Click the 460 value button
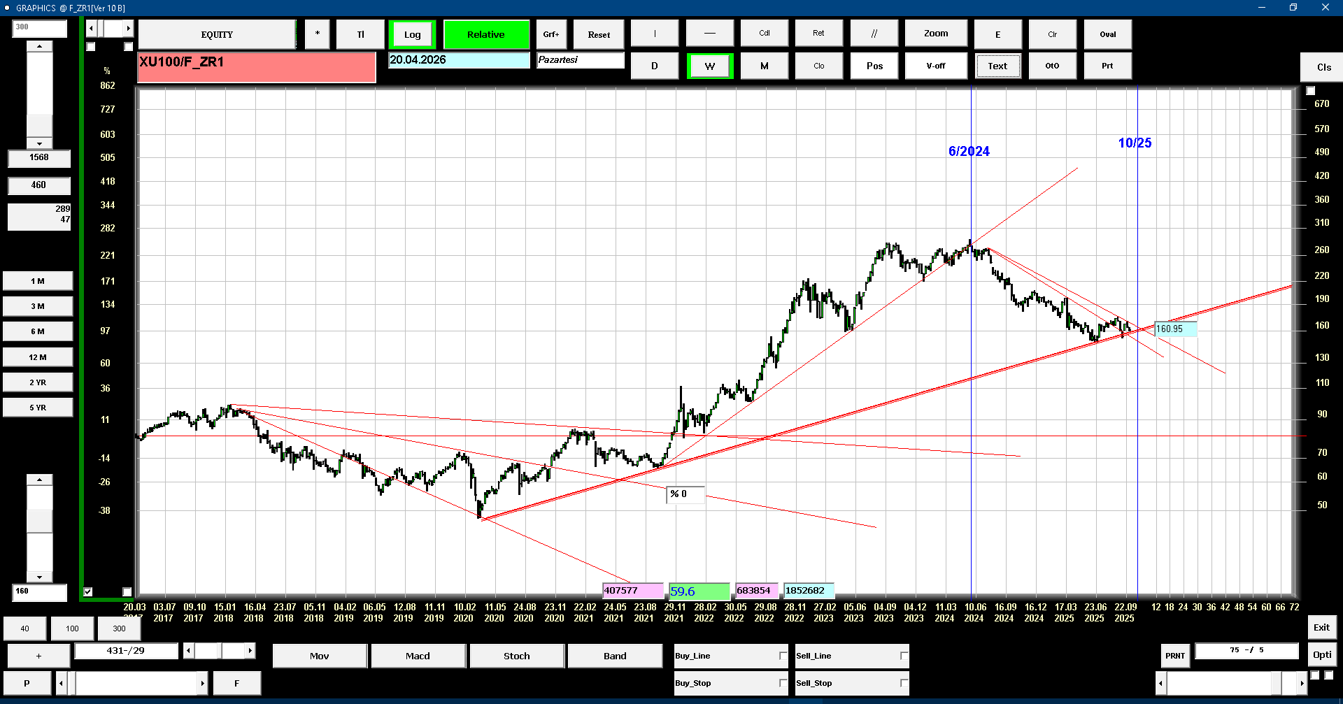The width and height of the screenshot is (1343, 704). point(39,185)
